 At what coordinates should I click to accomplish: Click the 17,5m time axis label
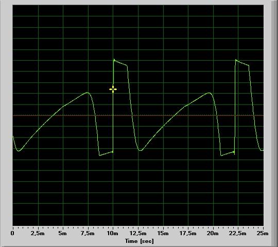[188, 233]
